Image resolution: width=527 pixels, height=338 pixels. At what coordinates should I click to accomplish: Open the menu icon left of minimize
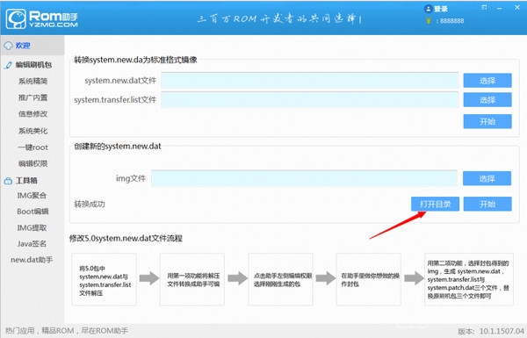(484, 7)
